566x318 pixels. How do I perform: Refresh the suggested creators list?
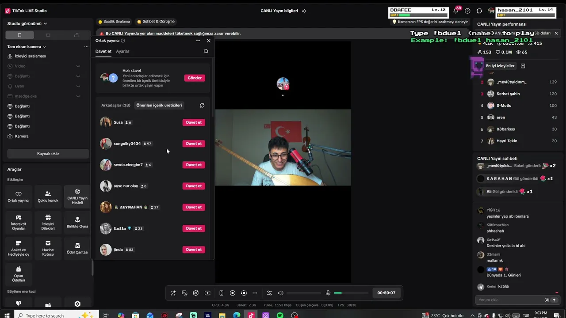(x=202, y=106)
